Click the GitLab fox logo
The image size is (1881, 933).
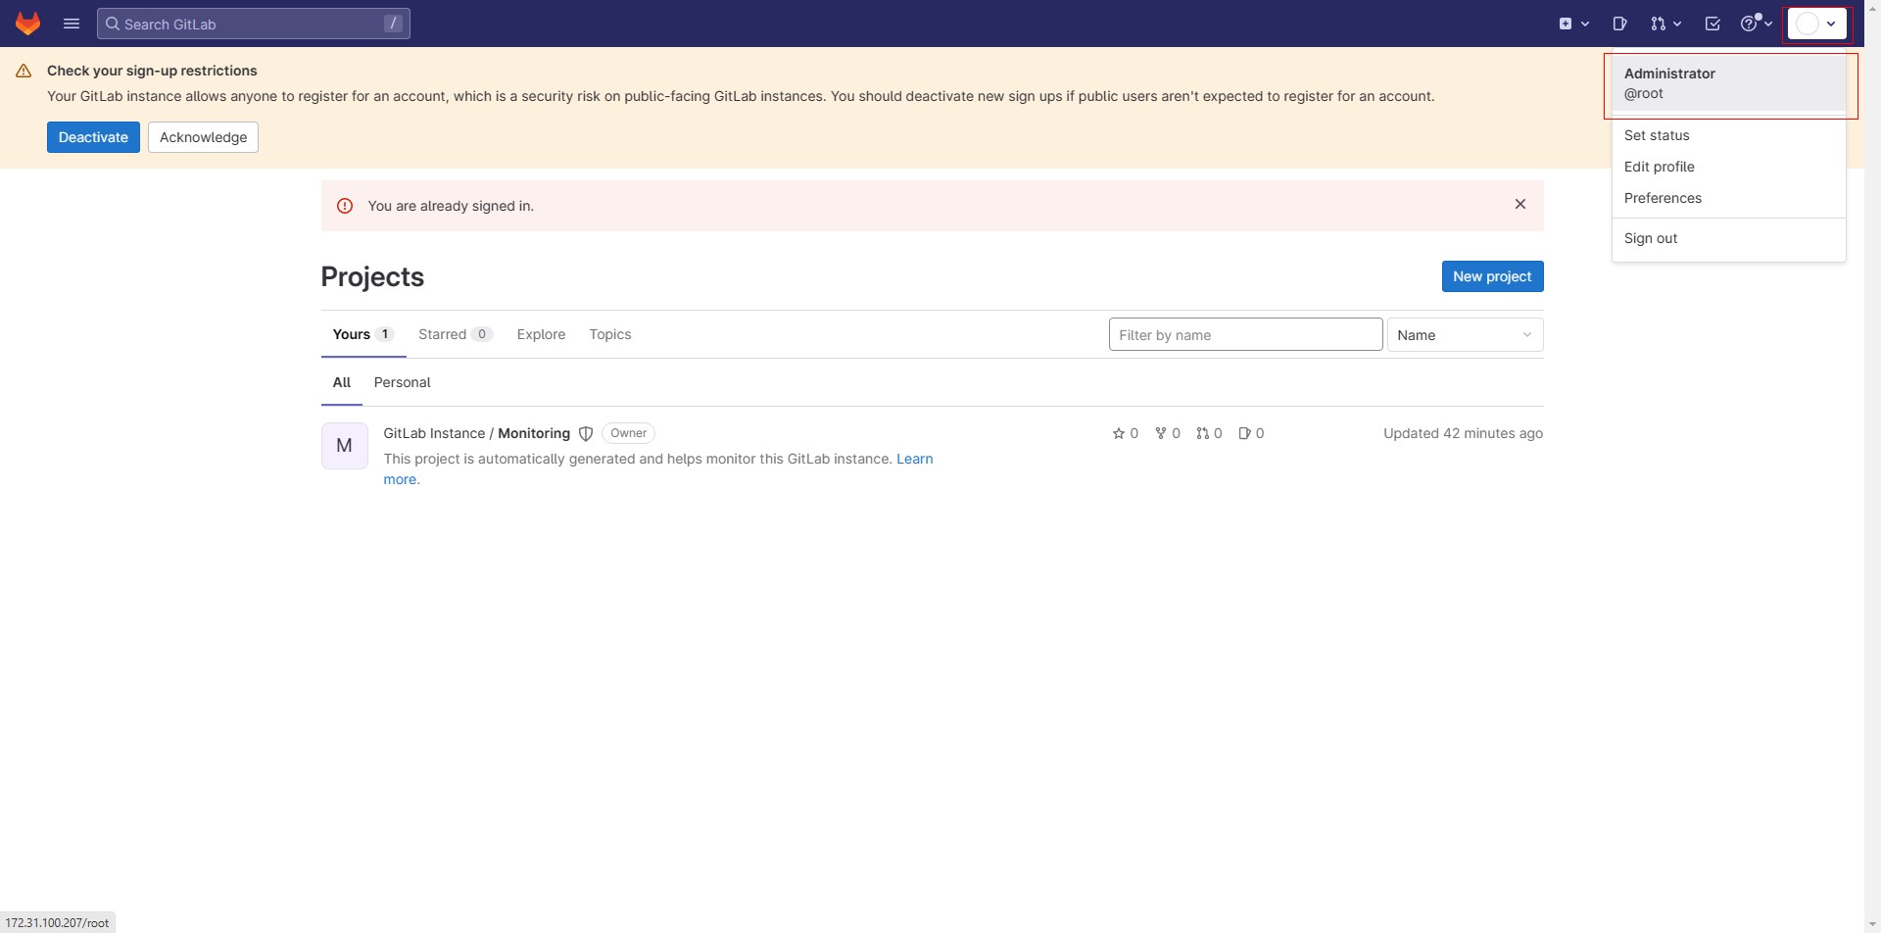pos(27,24)
